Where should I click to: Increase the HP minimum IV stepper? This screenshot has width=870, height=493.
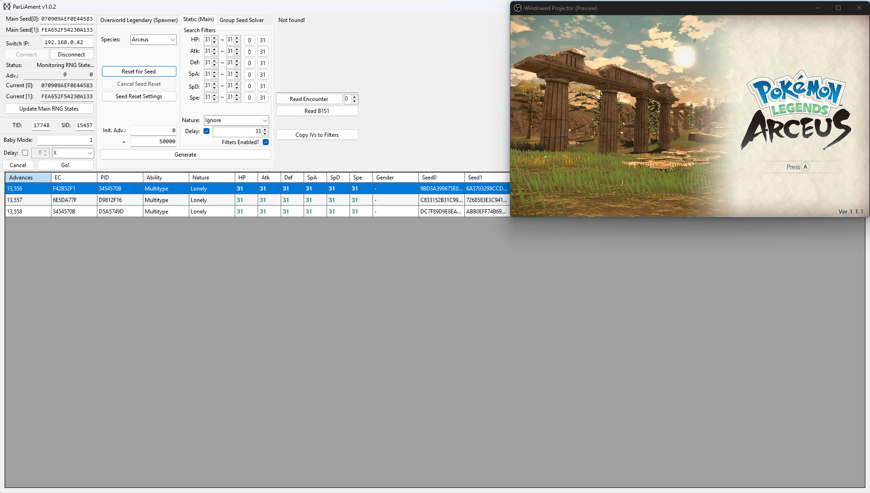(x=215, y=38)
